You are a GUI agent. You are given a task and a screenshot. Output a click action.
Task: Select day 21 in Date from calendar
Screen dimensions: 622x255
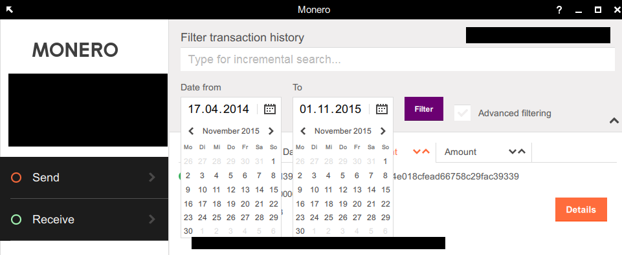(260, 204)
